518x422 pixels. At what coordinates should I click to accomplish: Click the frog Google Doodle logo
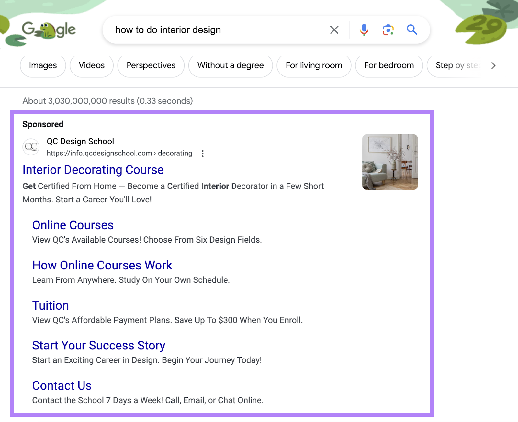49,30
